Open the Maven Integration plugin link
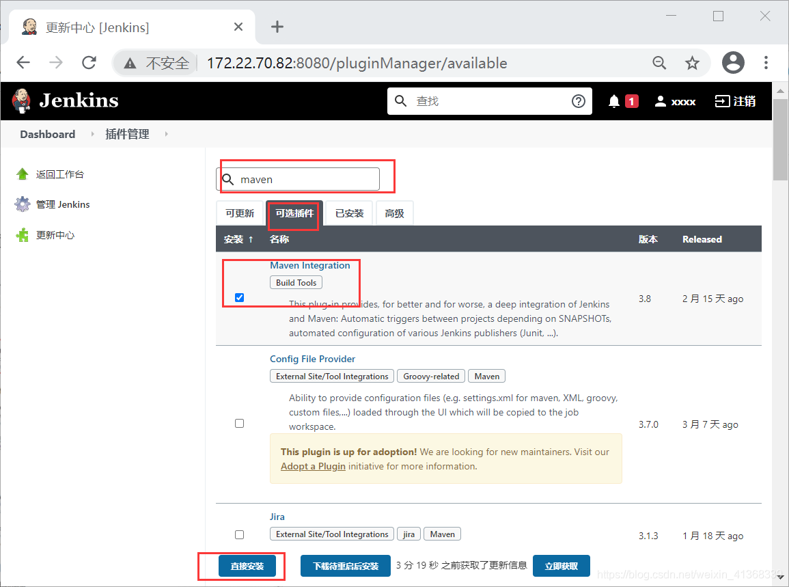The width and height of the screenshot is (789, 587). point(310,265)
